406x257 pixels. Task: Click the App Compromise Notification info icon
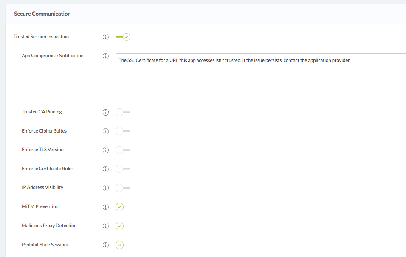[x=105, y=56]
